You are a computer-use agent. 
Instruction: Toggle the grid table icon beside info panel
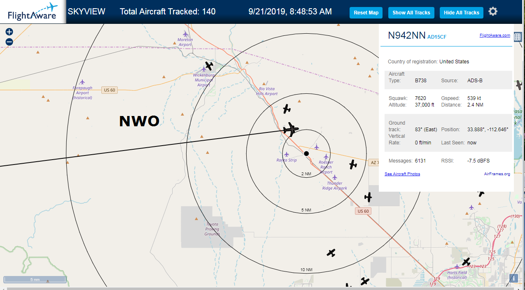(x=518, y=37)
